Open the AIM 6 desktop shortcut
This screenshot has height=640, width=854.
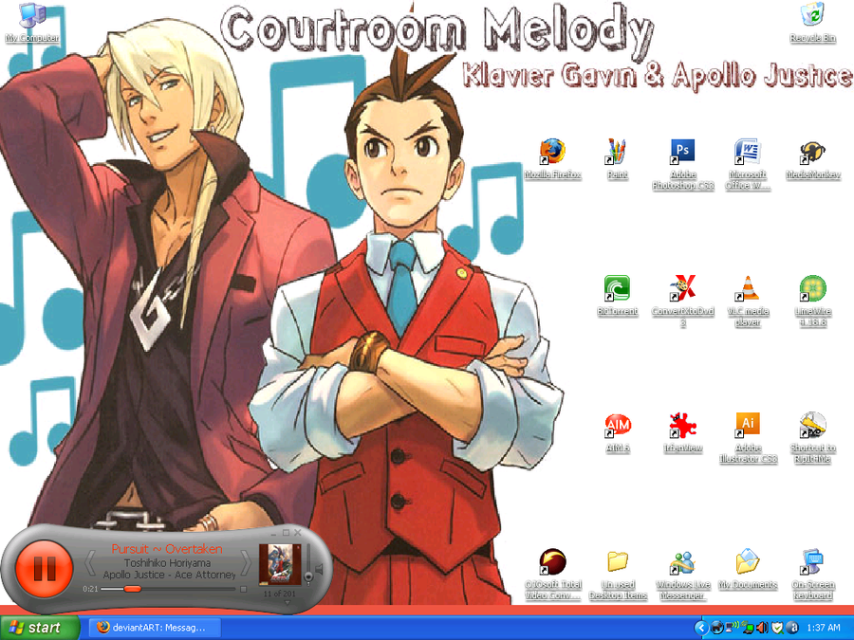(618, 433)
